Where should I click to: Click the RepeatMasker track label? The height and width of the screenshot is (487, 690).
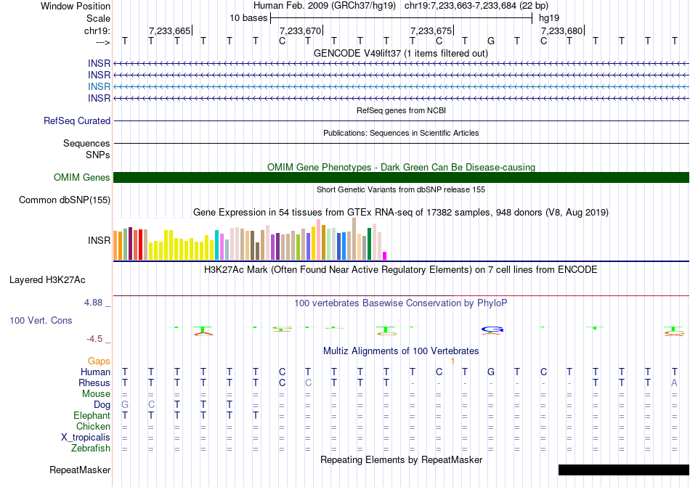pos(80,470)
